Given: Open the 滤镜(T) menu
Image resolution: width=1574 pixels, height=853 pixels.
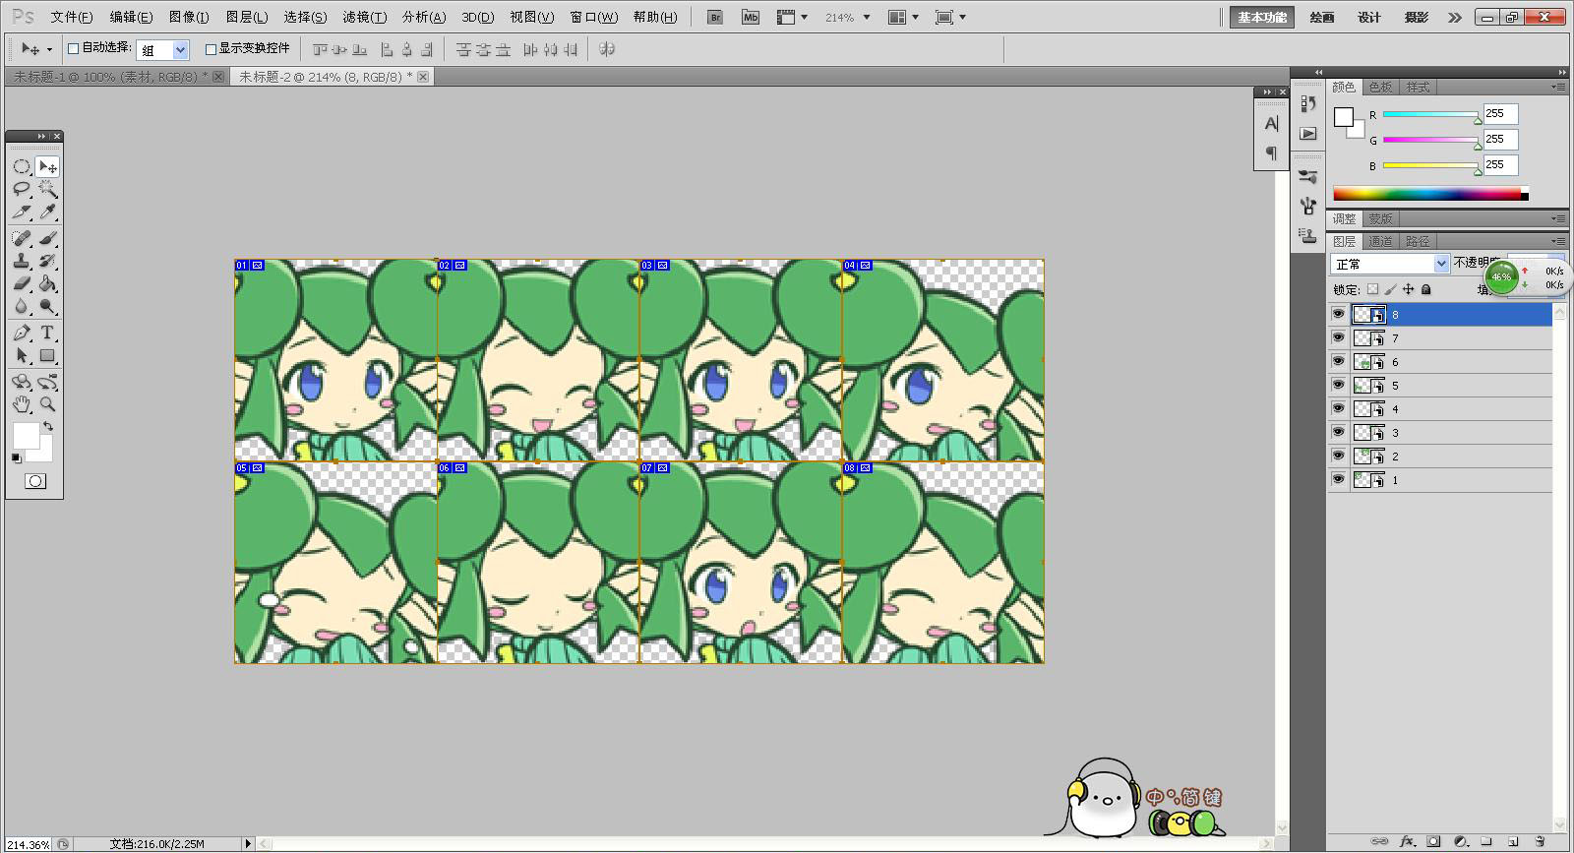Looking at the screenshot, I should (365, 17).
